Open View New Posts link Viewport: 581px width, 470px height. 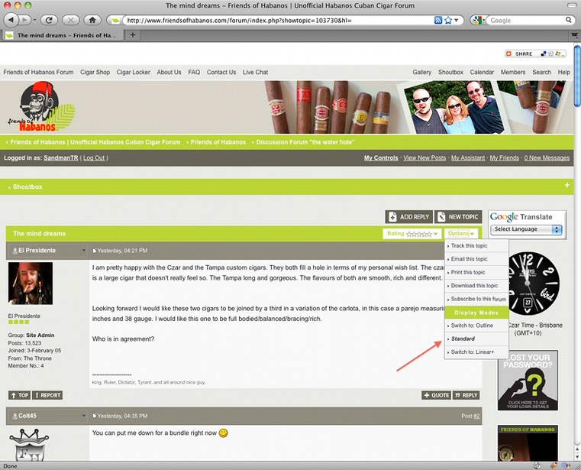click(x=424, y=158)
